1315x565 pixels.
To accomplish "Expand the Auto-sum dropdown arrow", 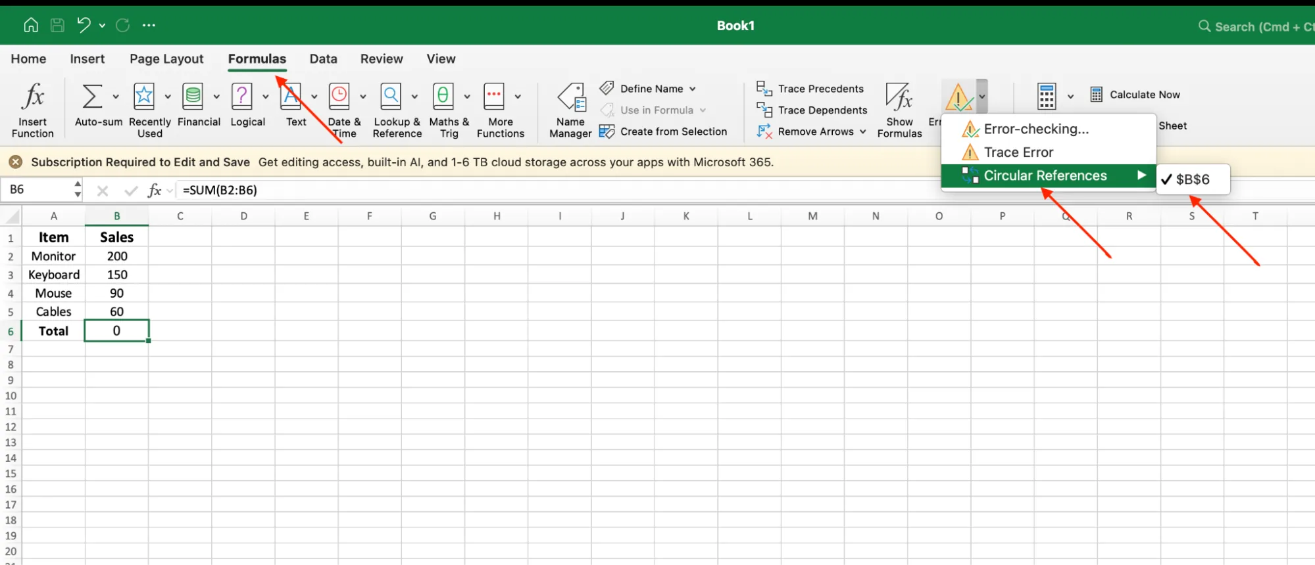I will (116, 97).
